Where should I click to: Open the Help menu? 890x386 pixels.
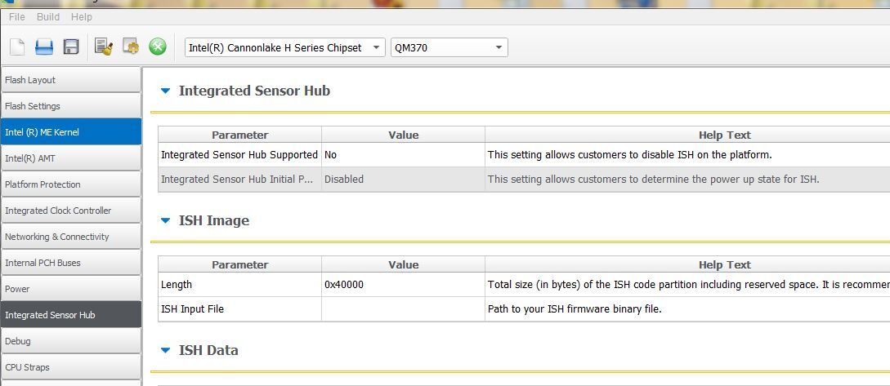[x=82, y=16]
